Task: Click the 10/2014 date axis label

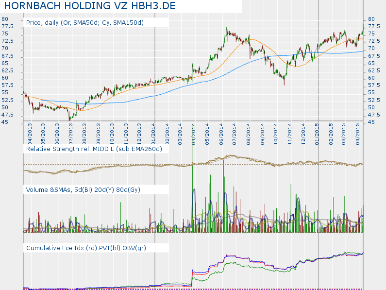Action: click(276, 134)
